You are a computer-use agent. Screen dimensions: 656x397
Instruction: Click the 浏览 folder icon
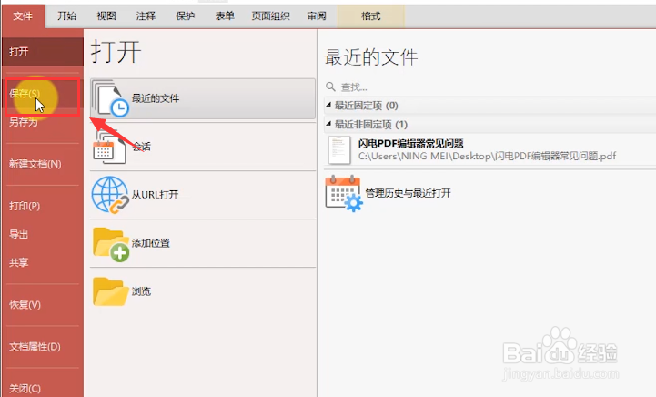pyautogui.click(x=110, y=291)
